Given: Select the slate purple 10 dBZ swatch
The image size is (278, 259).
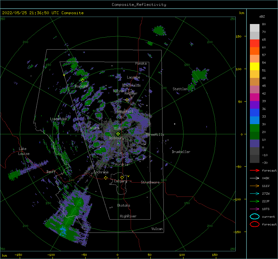Looking at the screenshot, I should click(x=255, y=144).
